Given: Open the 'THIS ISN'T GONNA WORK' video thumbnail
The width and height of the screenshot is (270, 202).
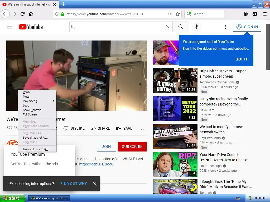Looking at the screenshot, I should coord(175,137).
